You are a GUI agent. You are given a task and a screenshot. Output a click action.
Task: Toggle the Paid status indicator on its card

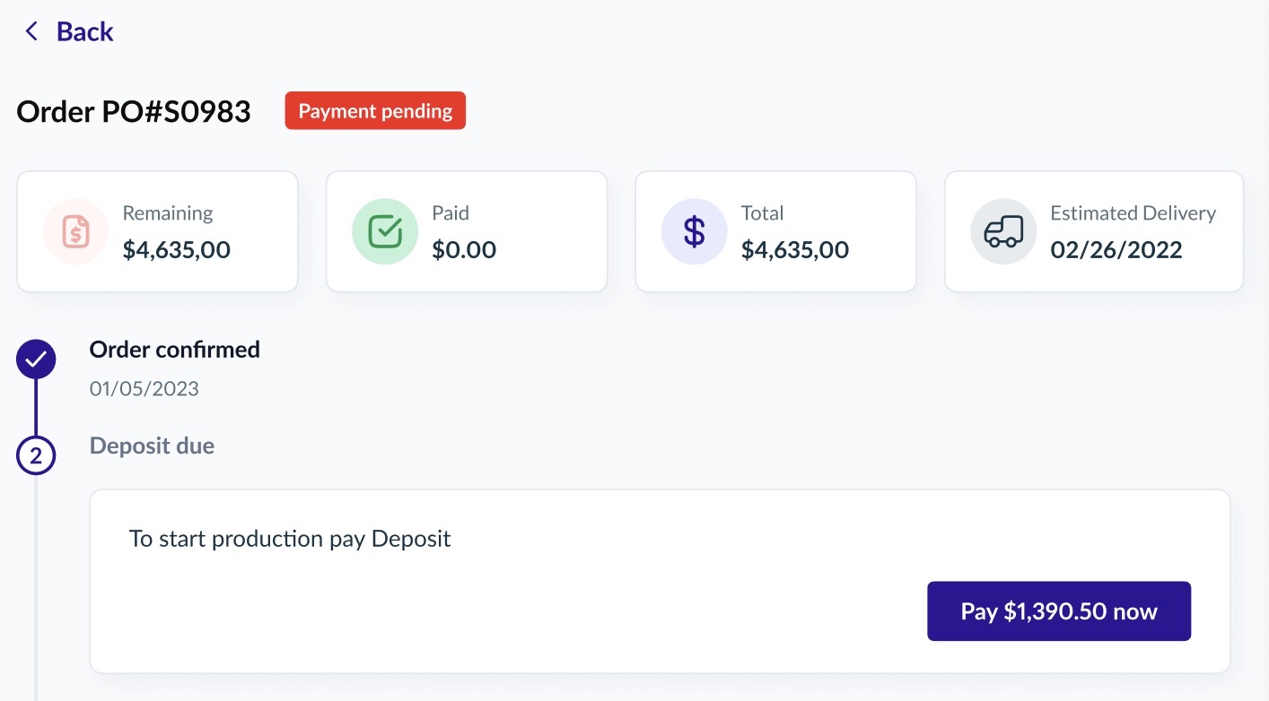(x=385, y=231)
